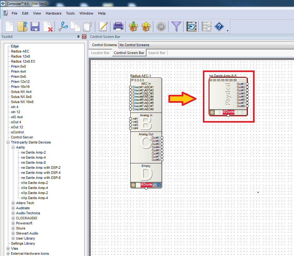Click Out#8 port on Radius AEC-1 Analog Out

coord(162,160)
